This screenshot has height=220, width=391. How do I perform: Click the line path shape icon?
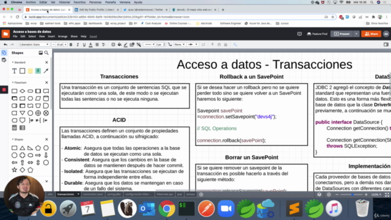(170, 45)
